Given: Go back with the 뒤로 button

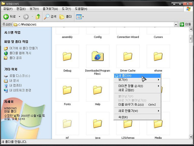Looking at the screenshot, I should (10, 17).
